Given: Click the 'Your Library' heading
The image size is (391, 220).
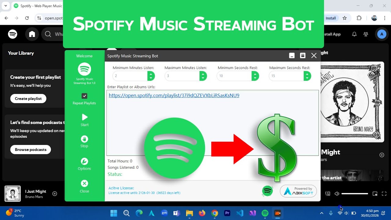Looking at the screenshot, I should [21, 53].
